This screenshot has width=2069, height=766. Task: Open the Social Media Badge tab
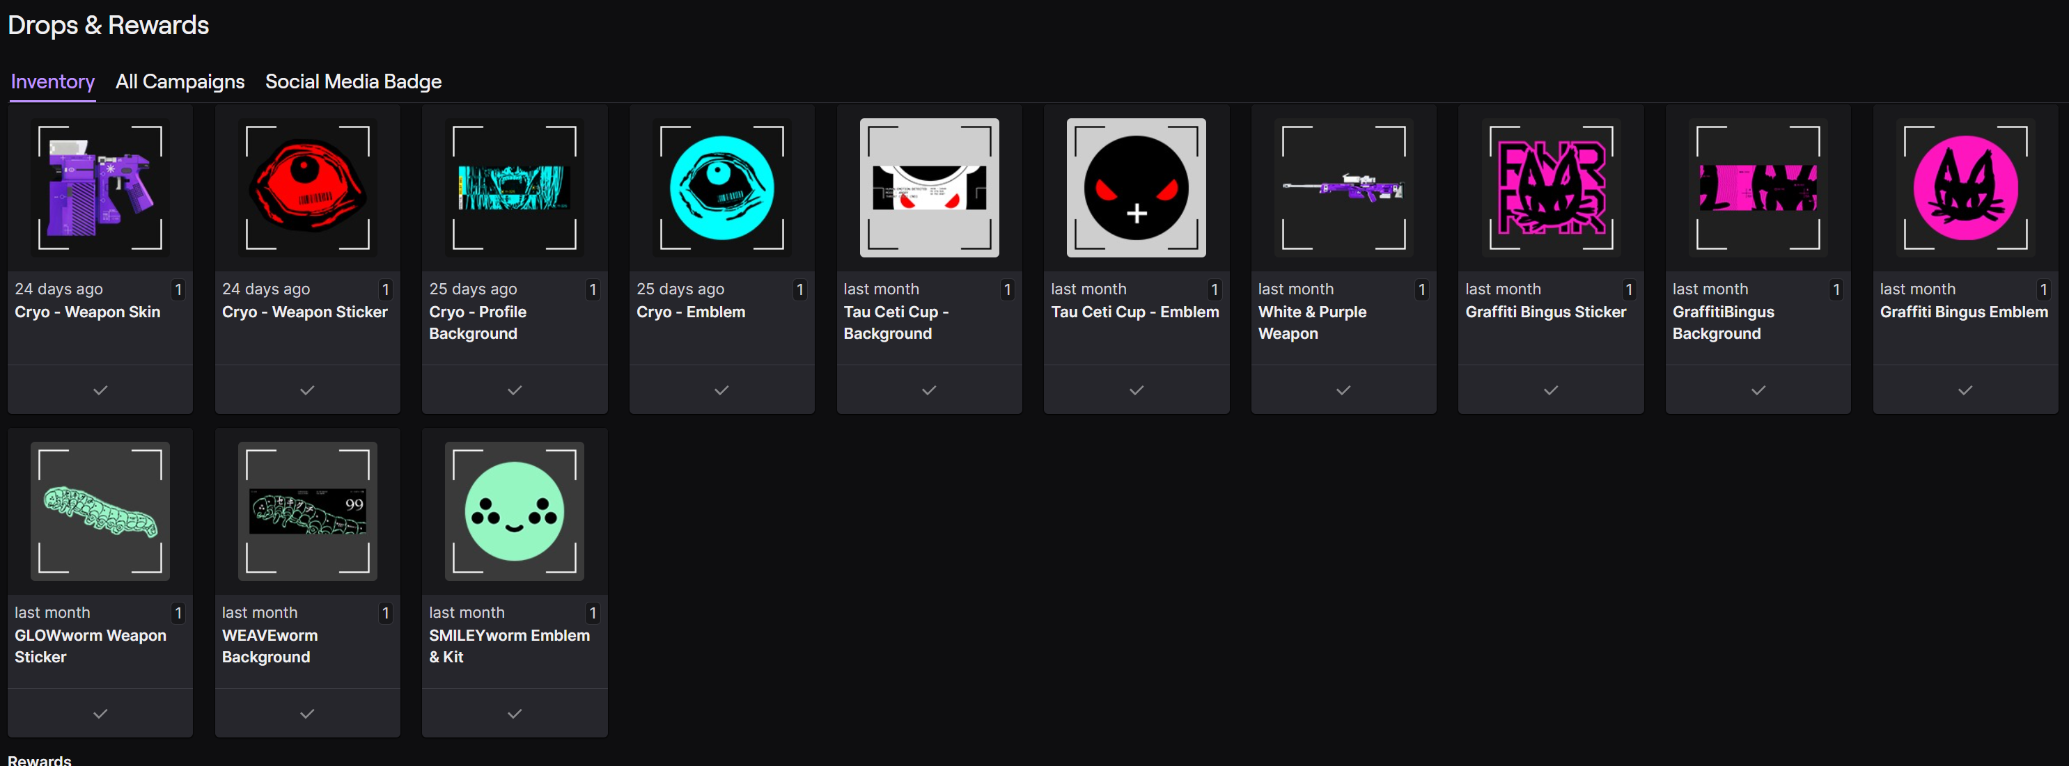[352, 82]
